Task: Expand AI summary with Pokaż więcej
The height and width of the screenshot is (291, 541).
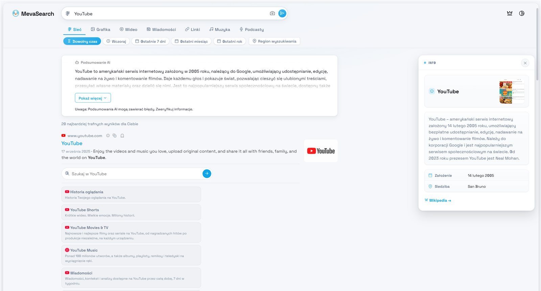Action: pos(93,98)
